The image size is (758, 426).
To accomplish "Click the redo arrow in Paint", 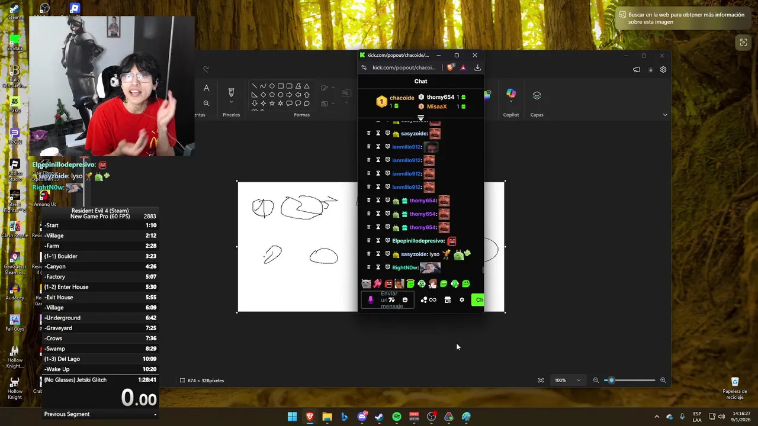I will click(206, 69).
